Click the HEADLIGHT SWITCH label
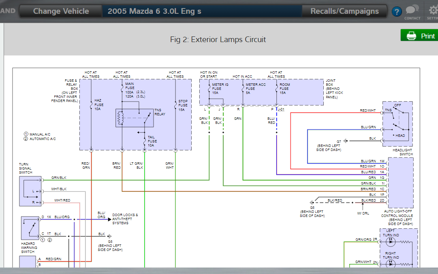This screenshot has width=438, height=274. click(x=402, y=152)
